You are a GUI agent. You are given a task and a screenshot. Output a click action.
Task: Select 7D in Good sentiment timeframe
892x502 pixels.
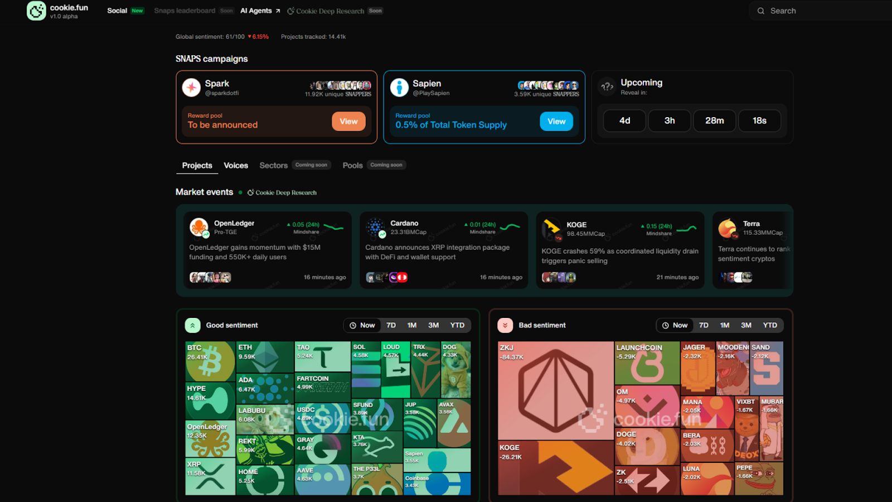click(x=391, y=325)
